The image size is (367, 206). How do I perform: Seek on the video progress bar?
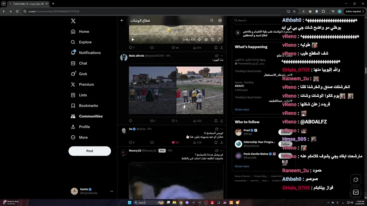tap(176, 34)
